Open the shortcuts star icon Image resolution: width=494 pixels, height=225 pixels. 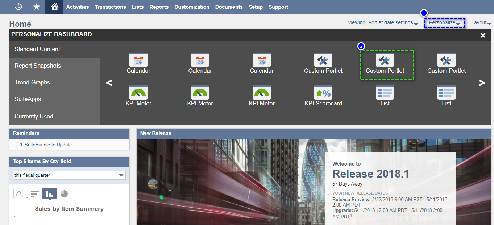36,7
